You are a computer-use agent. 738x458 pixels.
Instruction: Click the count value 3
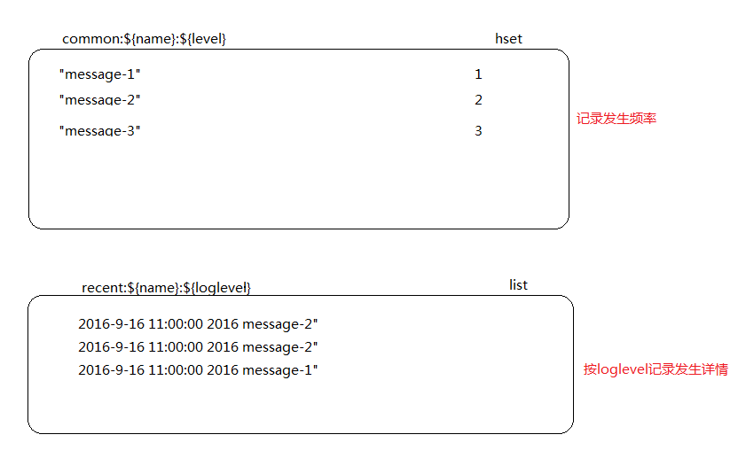(478, 130)
